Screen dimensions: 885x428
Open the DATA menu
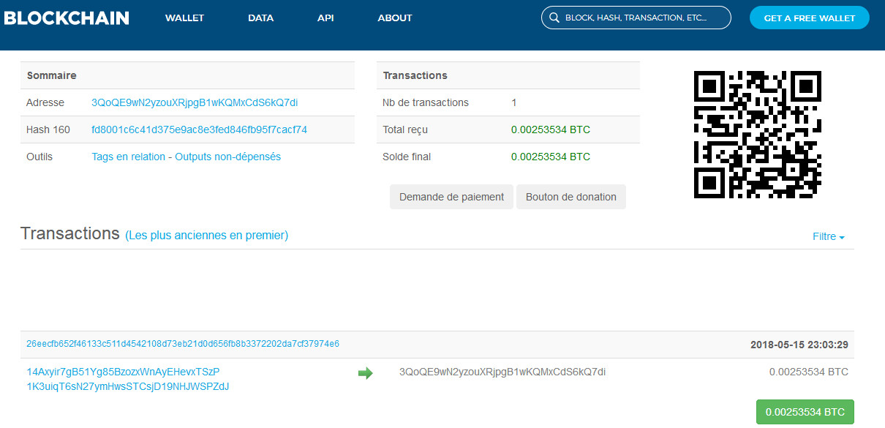coord(260,18)
